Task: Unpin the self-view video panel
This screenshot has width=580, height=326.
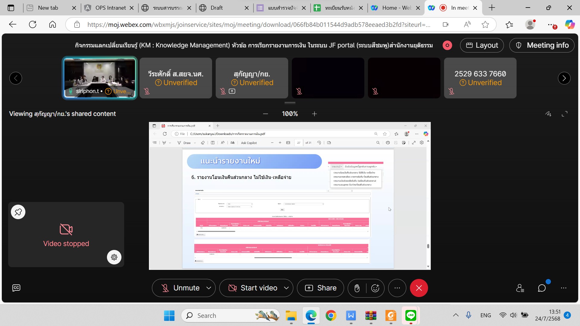Action: click(x=18, y=212)
